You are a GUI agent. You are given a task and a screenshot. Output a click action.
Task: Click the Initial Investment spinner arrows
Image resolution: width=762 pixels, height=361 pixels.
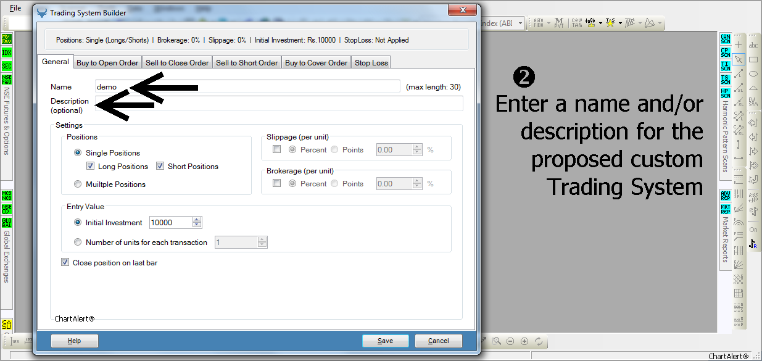click(197, 222)
